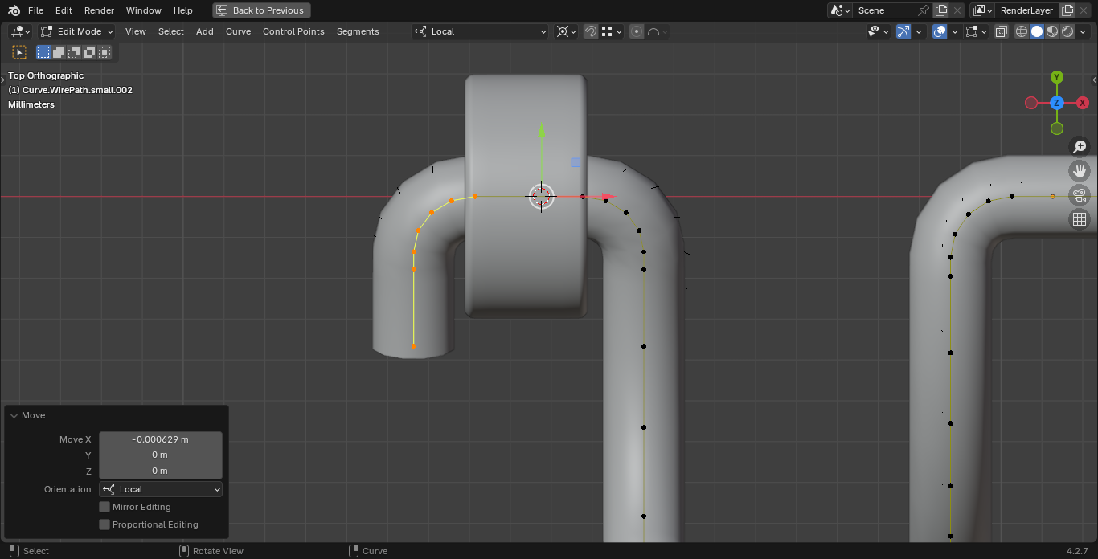Click the Move X value field
This screenshot has height=559, width=1098.
[x=160, y=439]
